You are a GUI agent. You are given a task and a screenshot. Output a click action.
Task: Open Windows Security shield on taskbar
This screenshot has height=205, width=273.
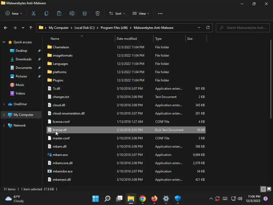(x=178, y=199)
